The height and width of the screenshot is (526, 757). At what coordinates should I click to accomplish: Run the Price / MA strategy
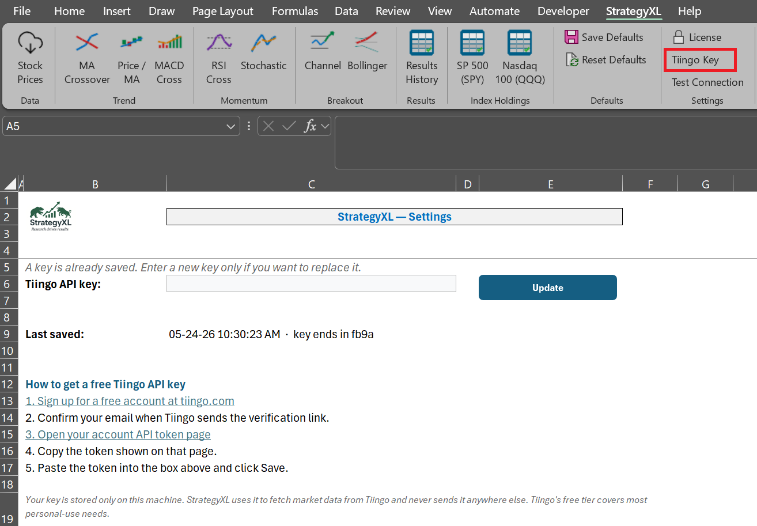(x=131, y=58)
